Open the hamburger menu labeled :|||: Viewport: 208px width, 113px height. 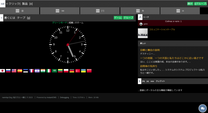20,11
